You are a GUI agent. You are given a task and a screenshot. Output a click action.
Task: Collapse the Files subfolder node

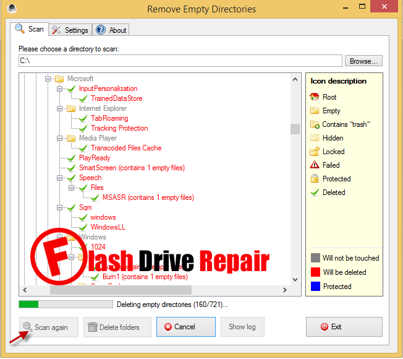[72, 188]
